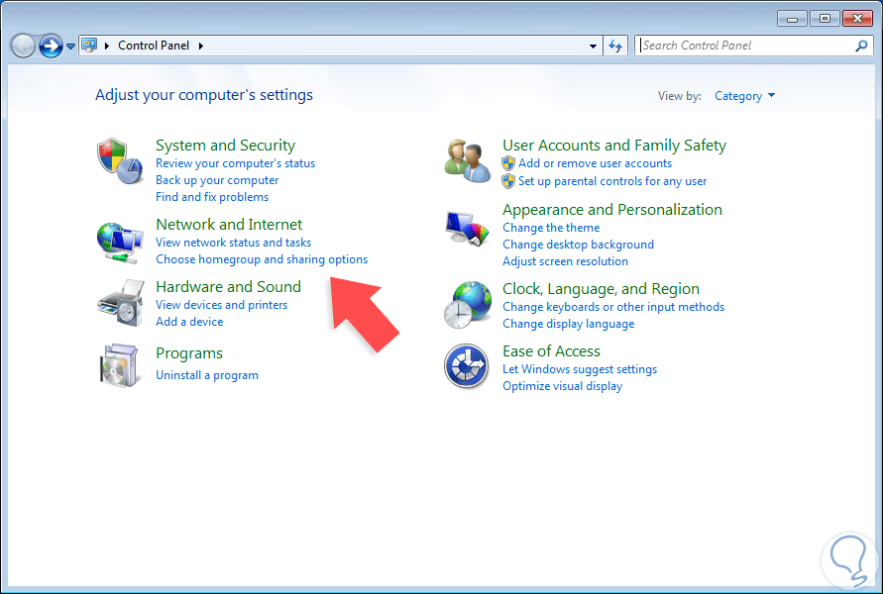Open recent pages dropdown near navigation arrows

pos(70,47)
